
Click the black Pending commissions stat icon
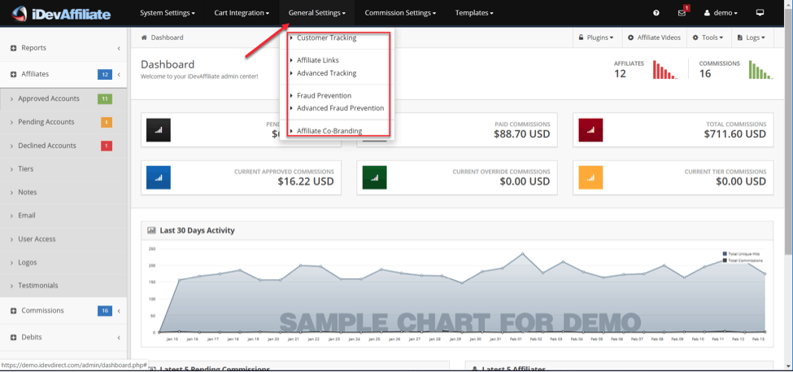159,129
